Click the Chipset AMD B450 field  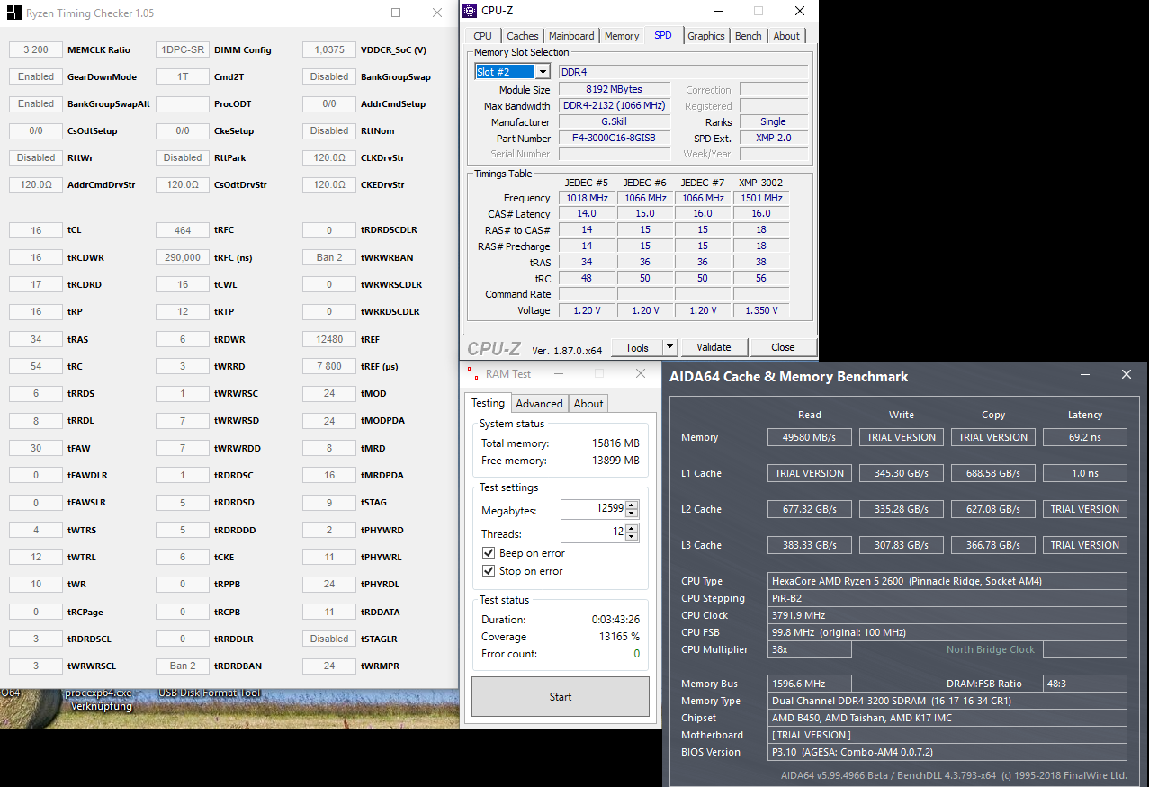coord(947,718)
